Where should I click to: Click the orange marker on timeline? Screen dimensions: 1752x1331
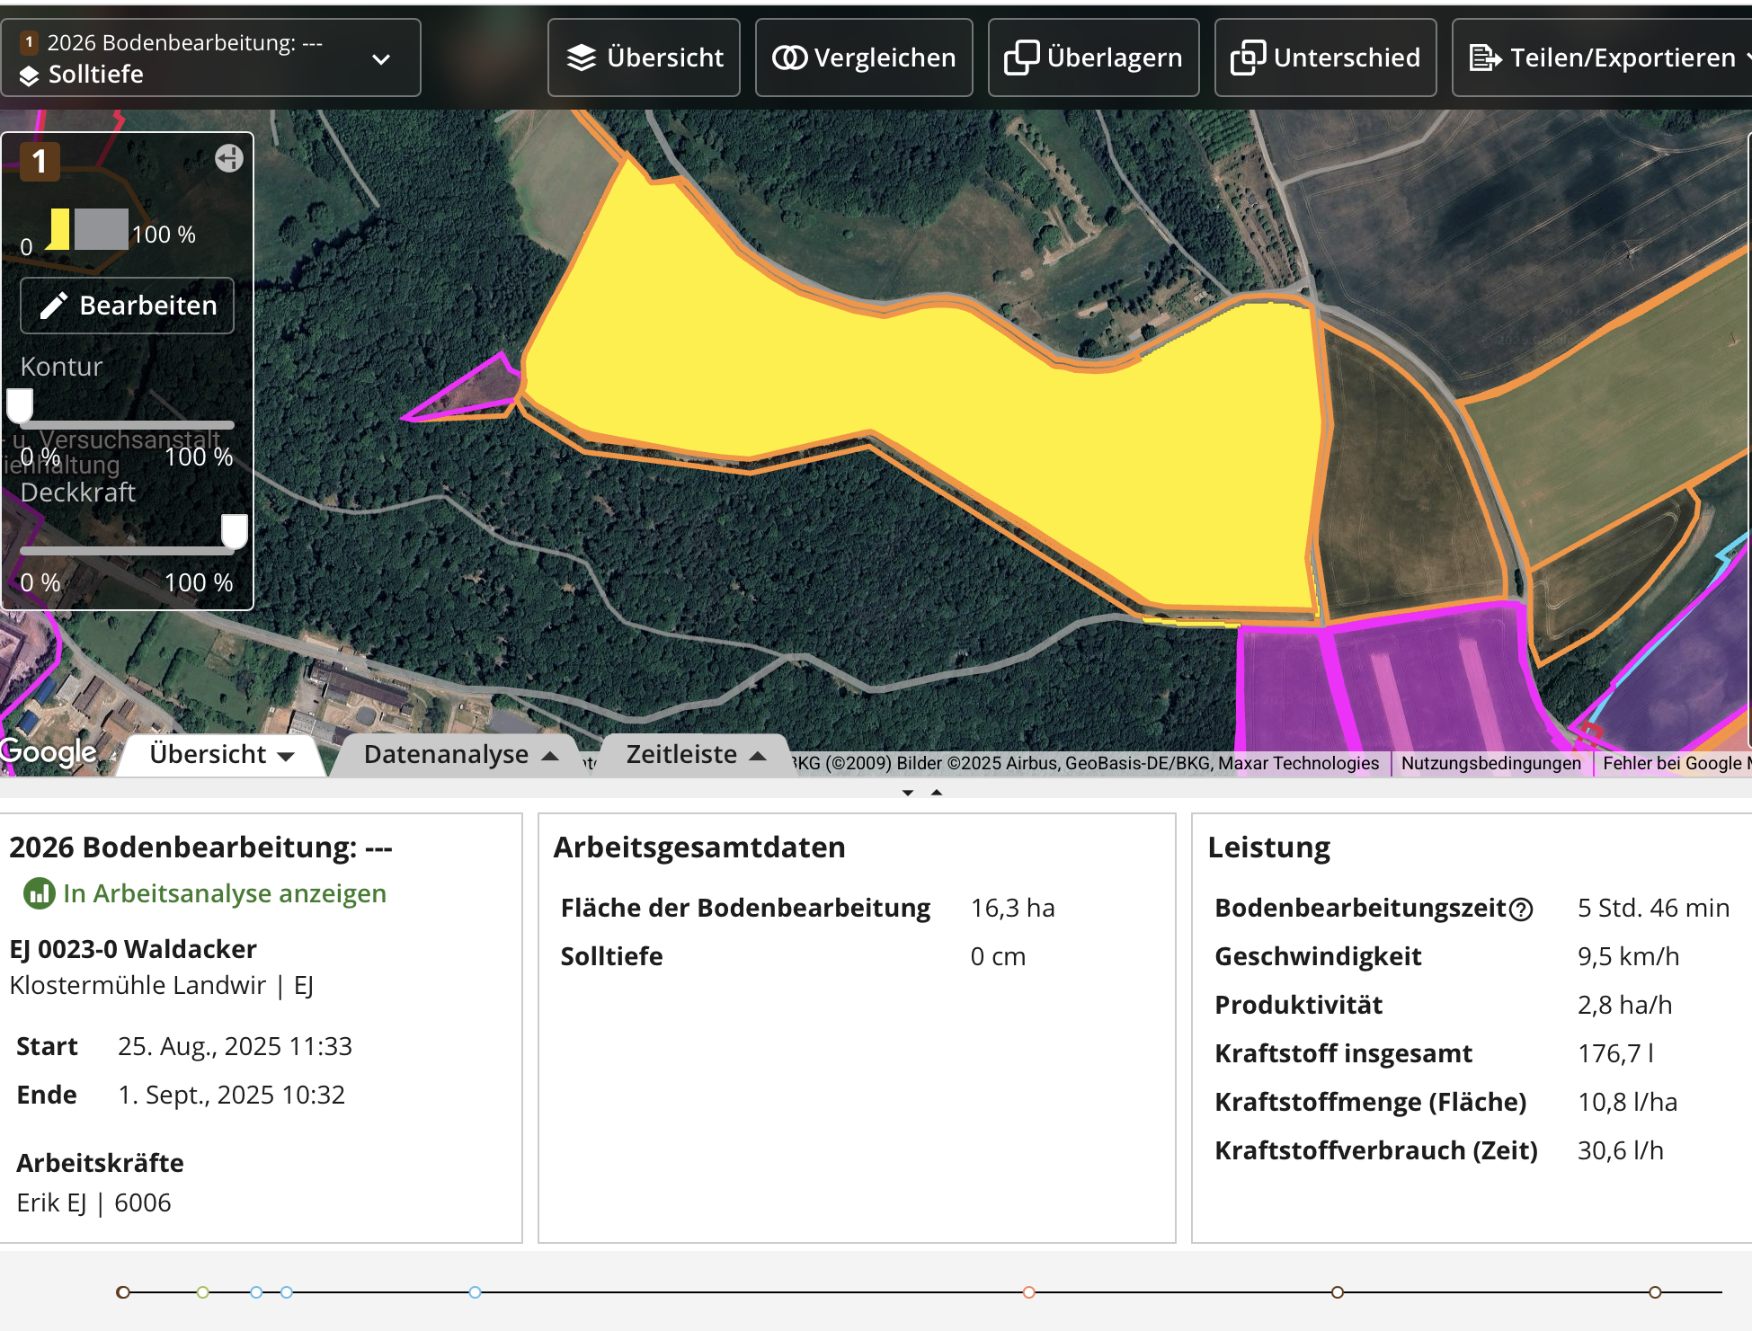point(1028,1292)
